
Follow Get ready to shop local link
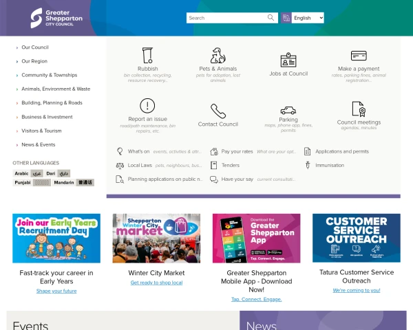156,283
